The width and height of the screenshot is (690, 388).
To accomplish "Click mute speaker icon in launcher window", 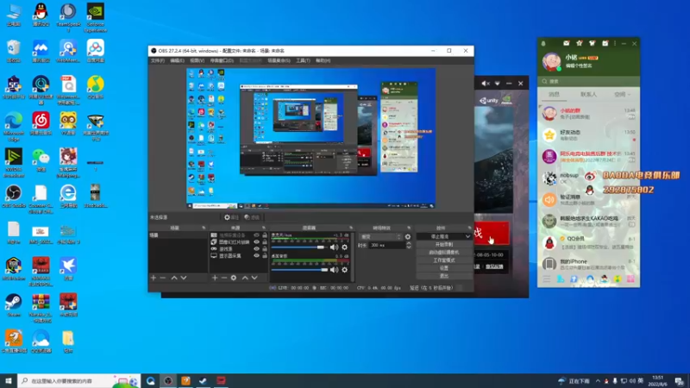I will tap(485, 83).
